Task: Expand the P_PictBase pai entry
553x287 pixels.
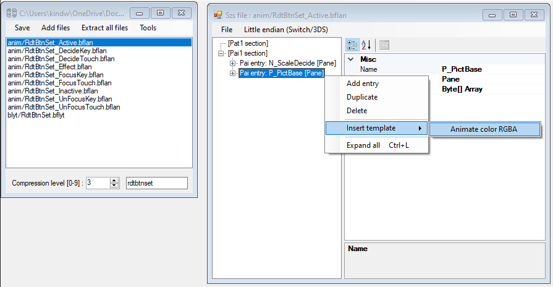Action: (x=233, y=73)
